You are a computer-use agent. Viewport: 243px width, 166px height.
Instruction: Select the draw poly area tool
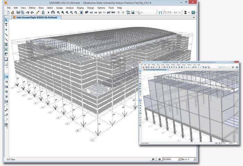(6, 54)
